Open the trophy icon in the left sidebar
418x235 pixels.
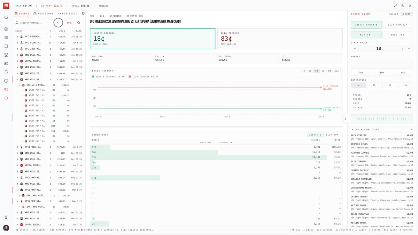click(6, 55)
